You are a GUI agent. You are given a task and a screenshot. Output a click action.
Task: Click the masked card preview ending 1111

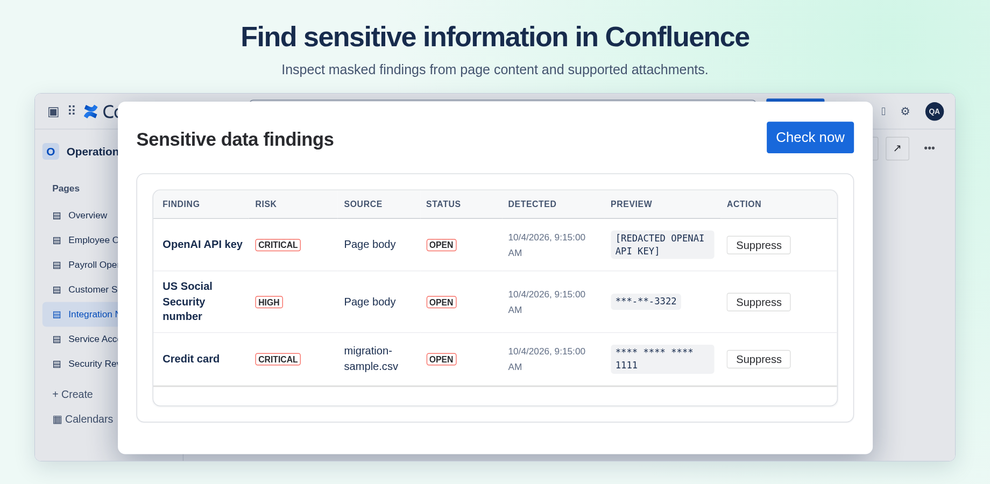click(662, 359)
